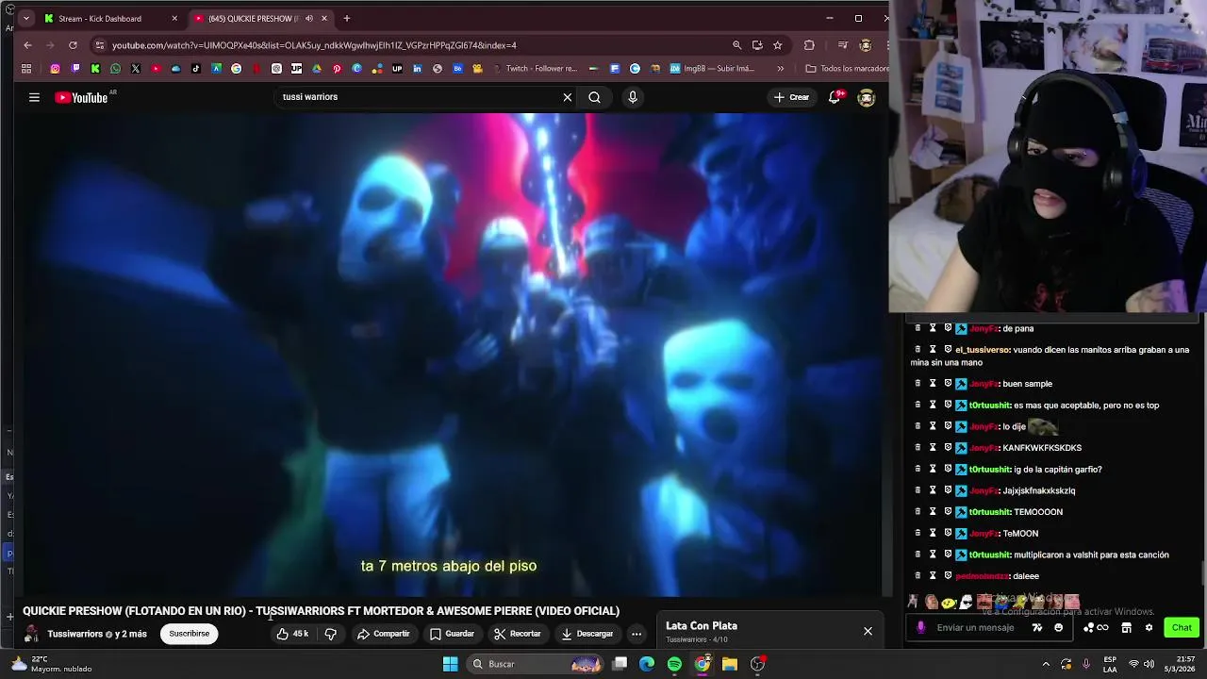Viewport: 1207px width, 679px height.
Task: Open the zoom magnifier in address bar
Action: tap(736, 45)
